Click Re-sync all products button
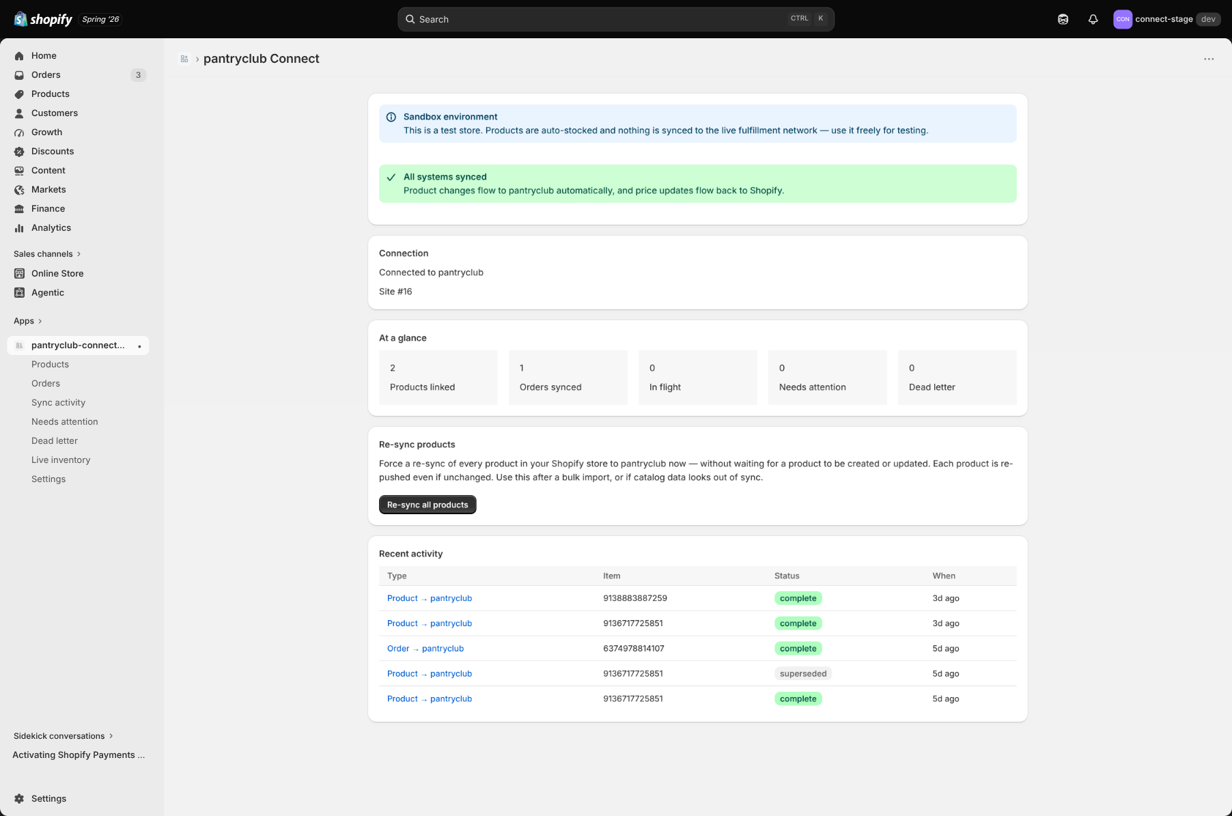Viewport: 1232px width, 816px height. coord(428,505)
